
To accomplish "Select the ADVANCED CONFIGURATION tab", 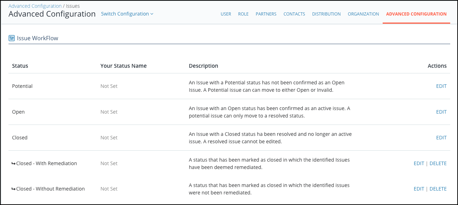I will [x=416, y=14].
